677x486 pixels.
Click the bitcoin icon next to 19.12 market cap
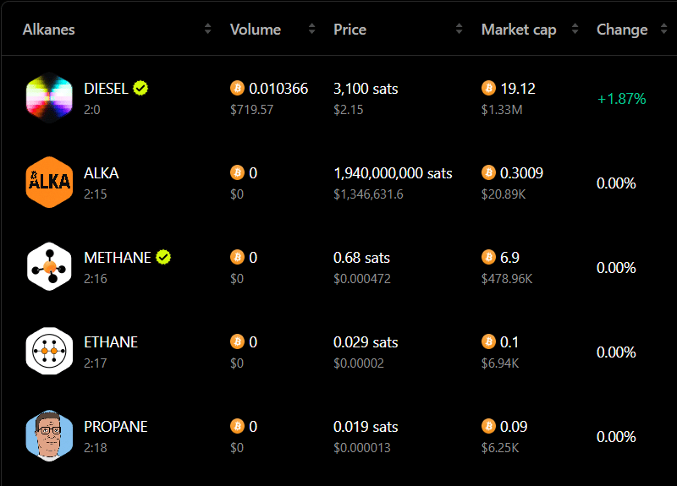pyautogui.click(x=488, y=88)
